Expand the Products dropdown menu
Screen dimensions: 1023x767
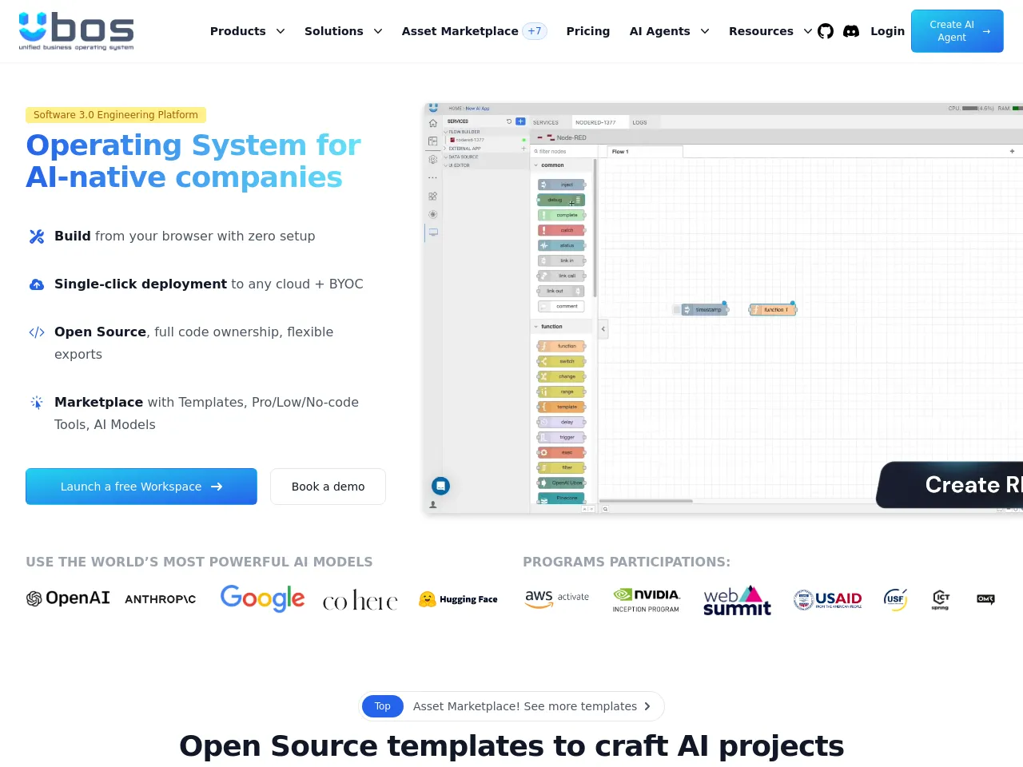[x=247, y=31]
